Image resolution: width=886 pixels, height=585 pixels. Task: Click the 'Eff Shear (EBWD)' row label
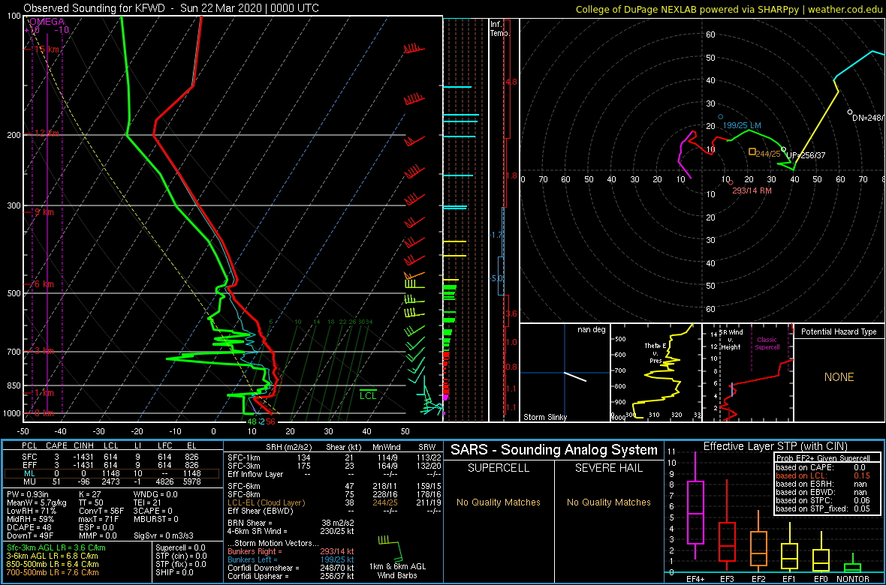click(259, 511)
